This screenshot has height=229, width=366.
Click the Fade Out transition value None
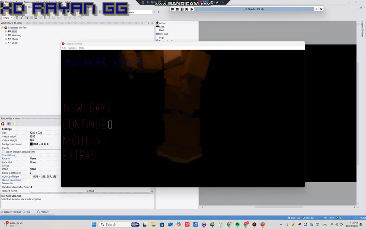33,162
